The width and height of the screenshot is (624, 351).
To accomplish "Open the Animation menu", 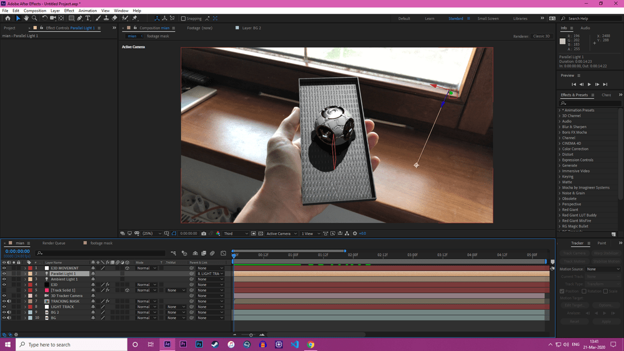I will (x=87, y=11).
